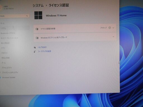Open the フィードバックの送信 link

point(44,51)
